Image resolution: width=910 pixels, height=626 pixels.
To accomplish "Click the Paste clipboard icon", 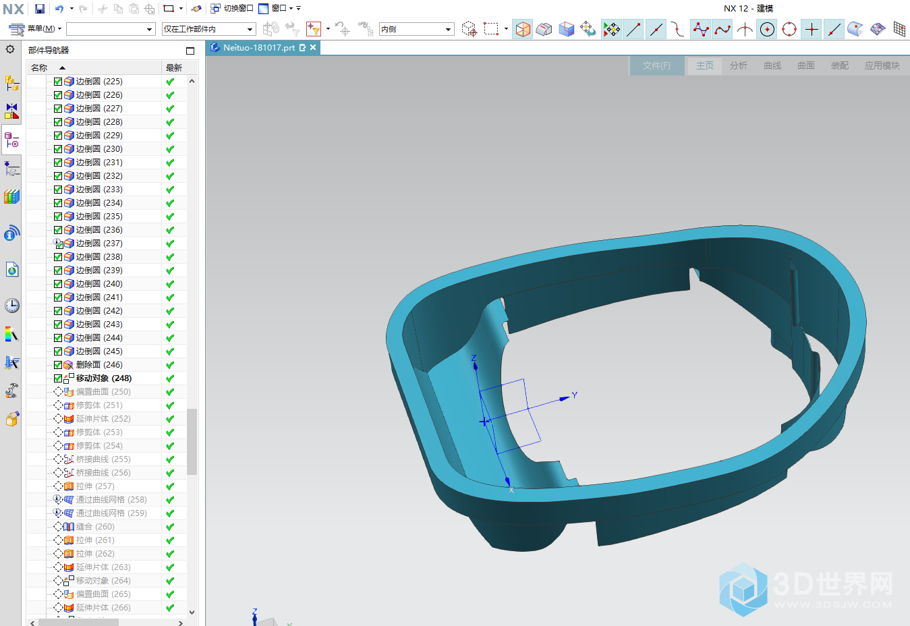I will pos(134,9).
